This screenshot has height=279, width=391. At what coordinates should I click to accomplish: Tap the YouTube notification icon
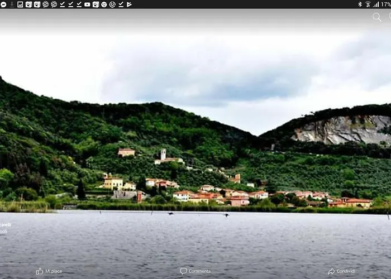(x=87, y=4)
